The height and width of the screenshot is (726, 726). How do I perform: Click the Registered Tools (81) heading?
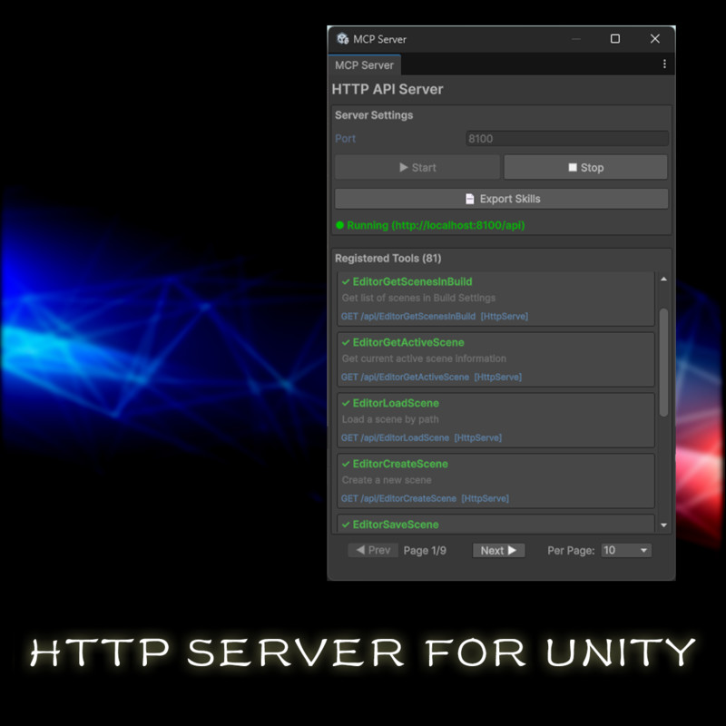coord(388,259)
